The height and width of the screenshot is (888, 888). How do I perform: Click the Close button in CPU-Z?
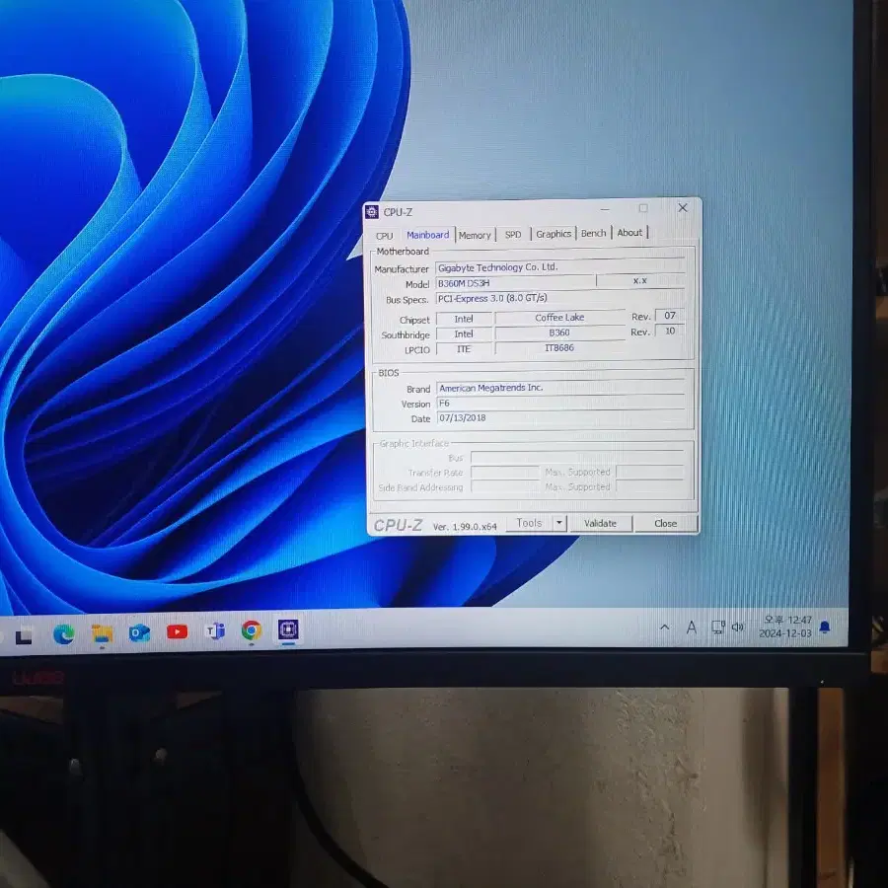(665, 523)
